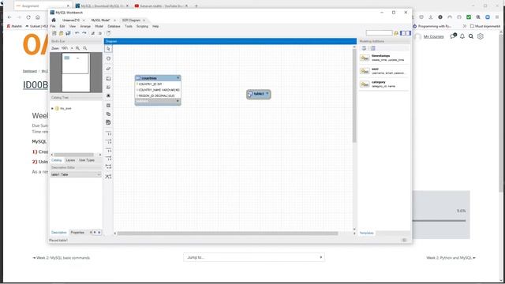The height and width of the screenshot is (284, 505).
Task: Select the place new table tool
Action: tap(109, 106)
